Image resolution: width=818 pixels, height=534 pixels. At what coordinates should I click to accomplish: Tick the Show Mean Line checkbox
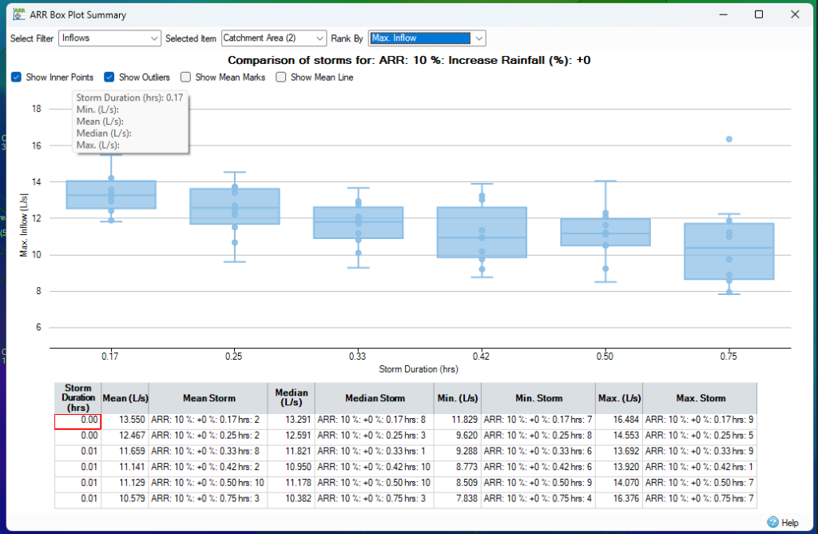pyautogui.click(x=281, y=78)
